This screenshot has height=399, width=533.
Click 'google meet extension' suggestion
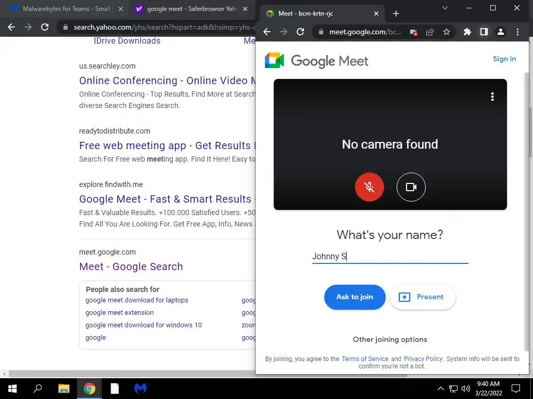click(119, 312)
